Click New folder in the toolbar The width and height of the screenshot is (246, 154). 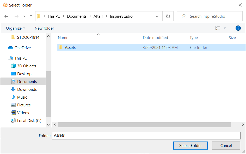click(44, 28)
